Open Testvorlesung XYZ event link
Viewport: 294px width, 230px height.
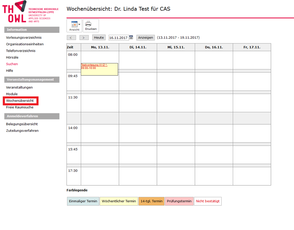pos(94,65)
